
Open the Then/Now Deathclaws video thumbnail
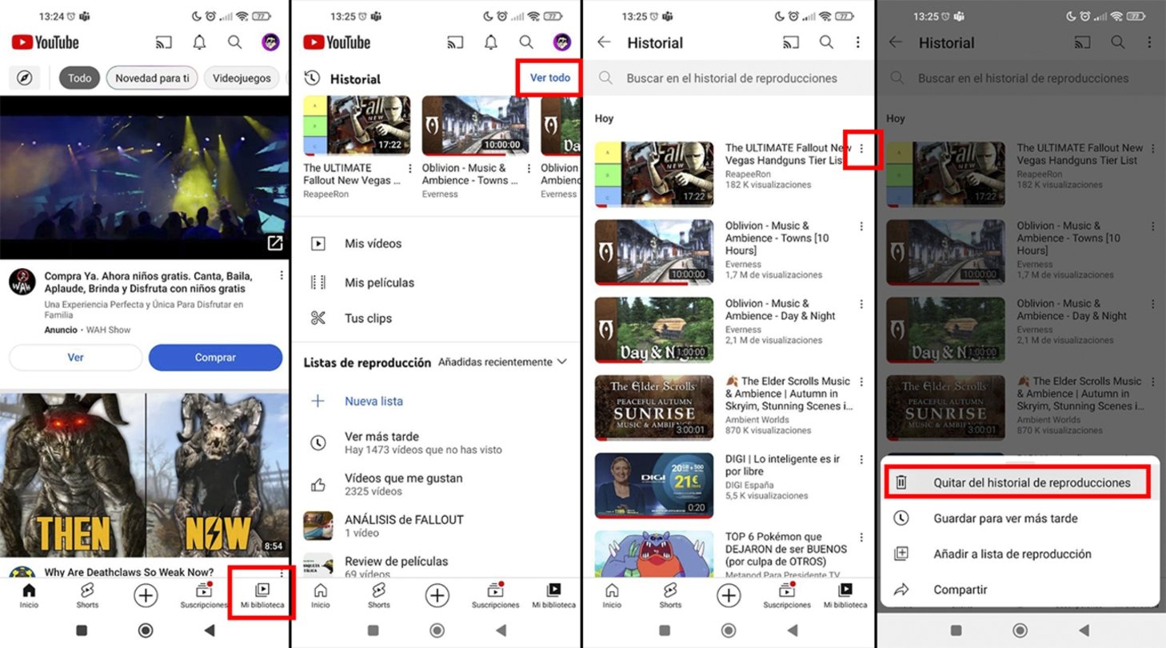coord(145,476)
